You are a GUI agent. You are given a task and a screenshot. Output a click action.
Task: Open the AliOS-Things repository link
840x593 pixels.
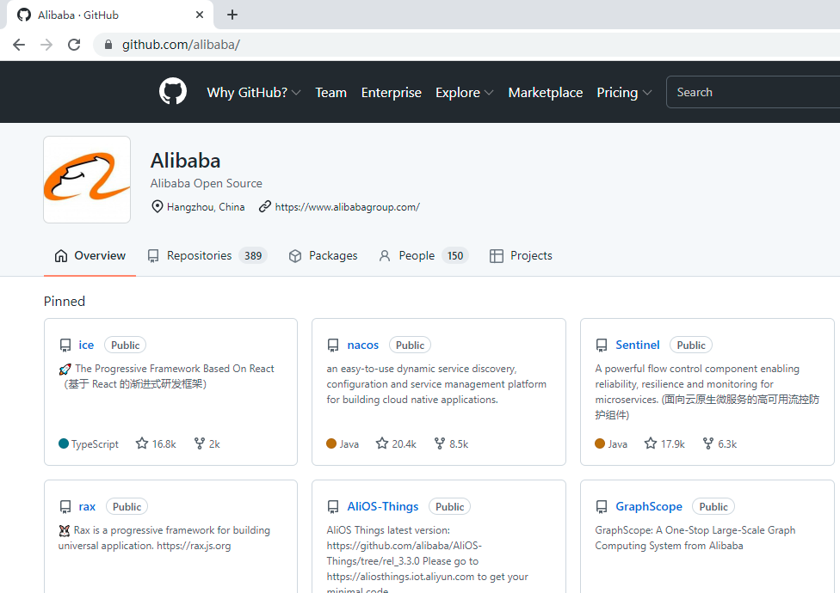(382, 506)
